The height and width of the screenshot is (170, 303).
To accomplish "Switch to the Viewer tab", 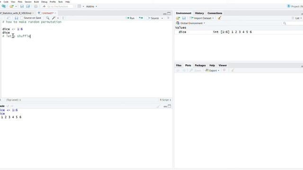I will (223, 65).
